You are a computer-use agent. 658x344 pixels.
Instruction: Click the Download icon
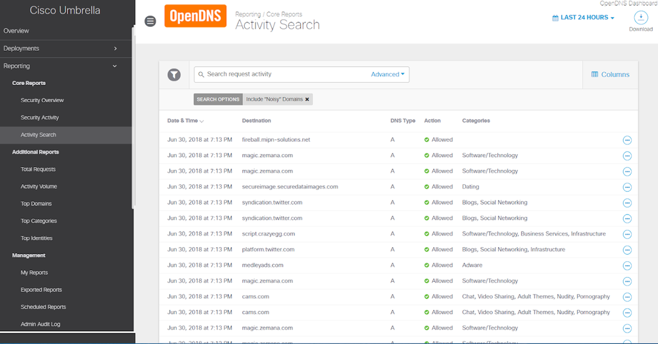pyautogui.click(x=641, y=17)
